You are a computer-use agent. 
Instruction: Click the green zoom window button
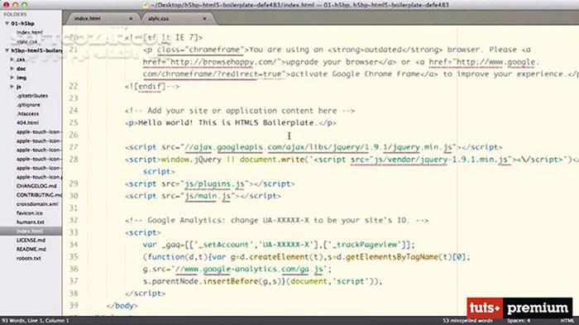click(x=24, y=5)
